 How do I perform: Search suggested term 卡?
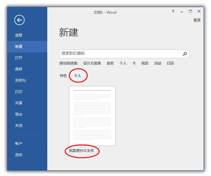click(134, 63)
